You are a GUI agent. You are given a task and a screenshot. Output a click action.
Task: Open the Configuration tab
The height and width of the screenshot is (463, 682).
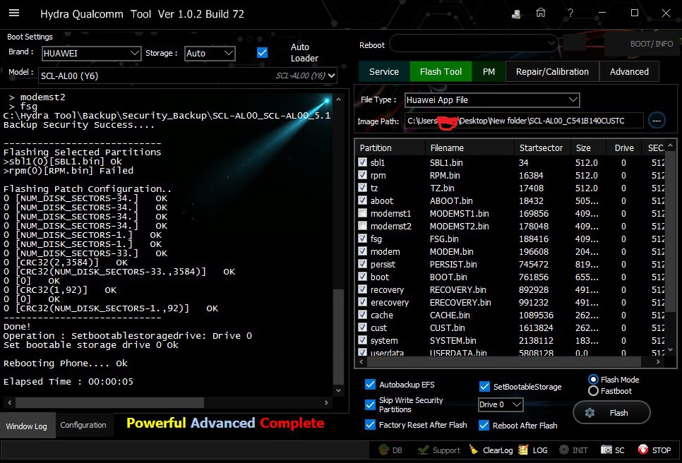pos(83,425)
